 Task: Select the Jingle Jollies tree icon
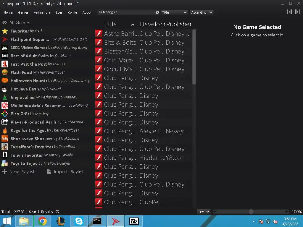5,97
